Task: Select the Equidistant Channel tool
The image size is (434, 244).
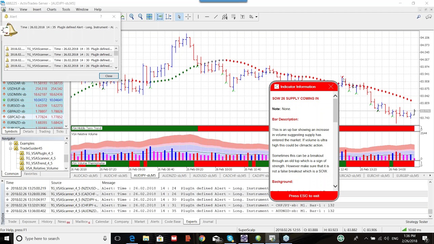Action: click(x=225, y=17)
